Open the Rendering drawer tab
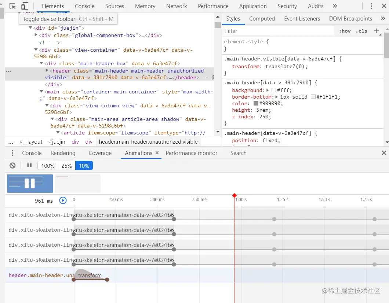 coord(63,153)
